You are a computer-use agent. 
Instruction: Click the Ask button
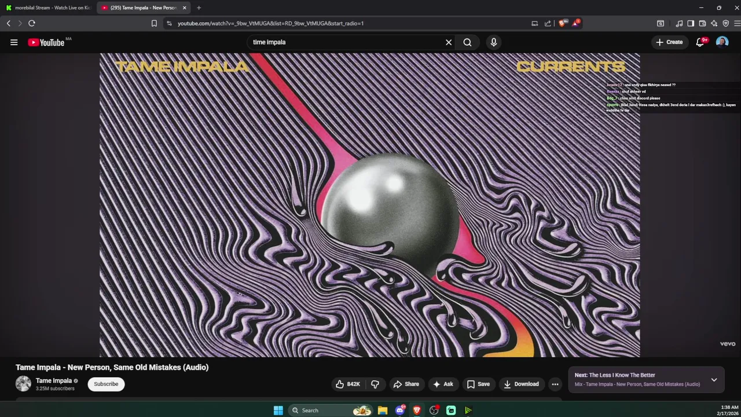tap(443, 384)
